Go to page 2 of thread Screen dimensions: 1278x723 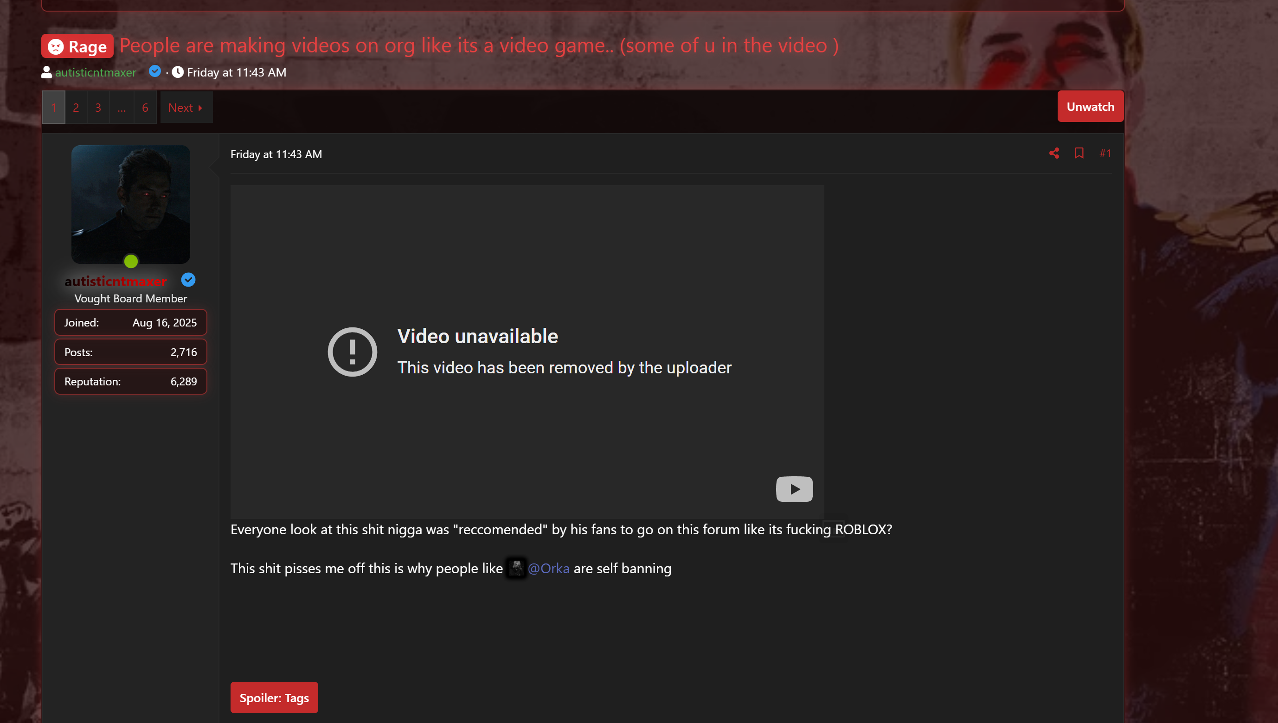coord(76,108)
